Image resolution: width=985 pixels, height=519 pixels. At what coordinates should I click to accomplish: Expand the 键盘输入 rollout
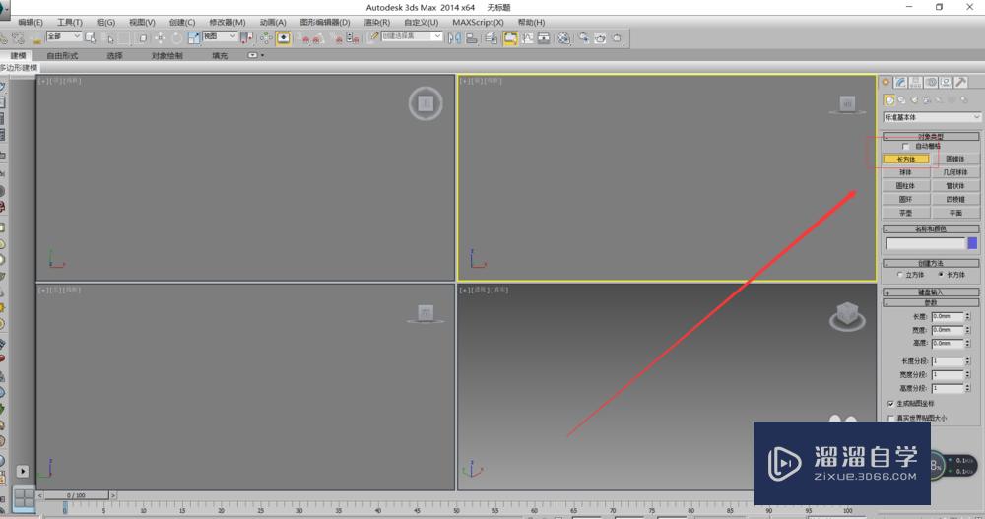[x=931, y=292]
